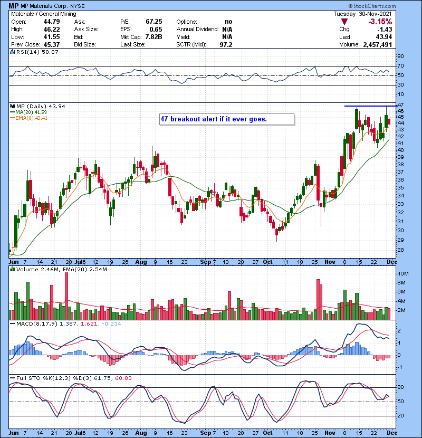Click the 47 price level on the right axis

tap(400, 105)
